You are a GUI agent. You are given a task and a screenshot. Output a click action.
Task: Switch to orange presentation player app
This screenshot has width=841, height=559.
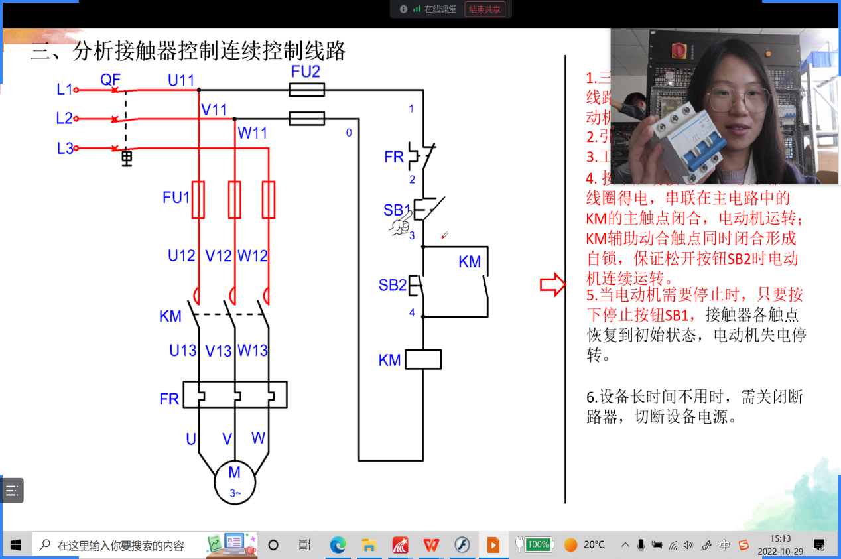[493, 545]
